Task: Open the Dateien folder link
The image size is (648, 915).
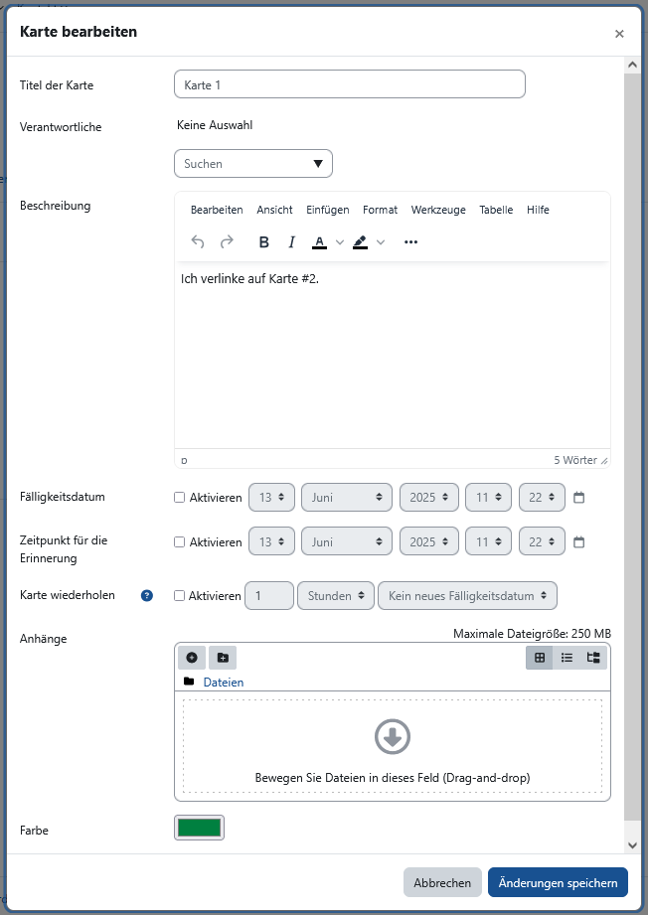Action: coord(223,683)
